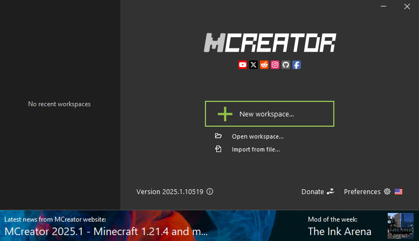This screenshot has height=241, width=419.
Task: Click the open folder icon
Action: tap(218, 136)
